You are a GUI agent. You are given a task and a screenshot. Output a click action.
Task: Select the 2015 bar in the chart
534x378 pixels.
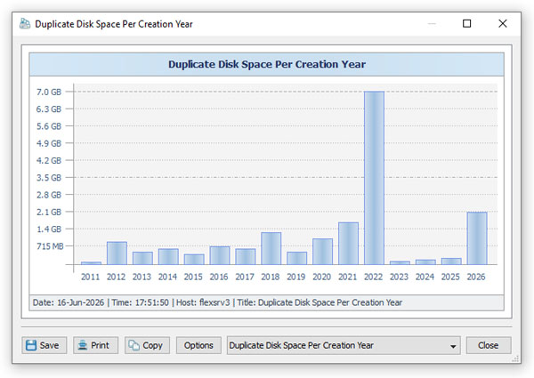pos(194,259)
